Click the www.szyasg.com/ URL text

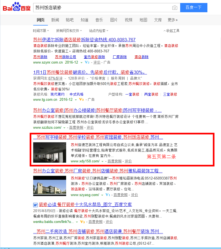[85, 195]
